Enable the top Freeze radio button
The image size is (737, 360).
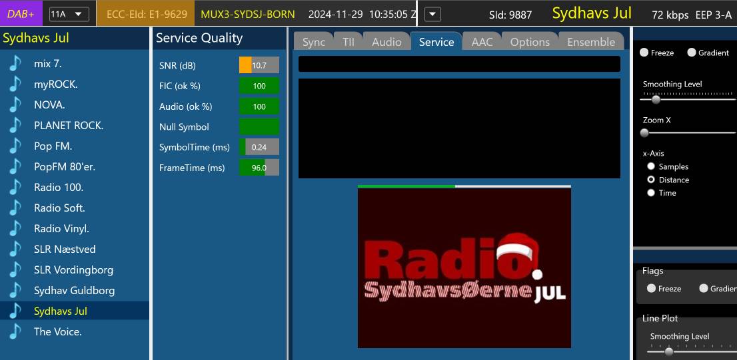click(x=644, y=53)
